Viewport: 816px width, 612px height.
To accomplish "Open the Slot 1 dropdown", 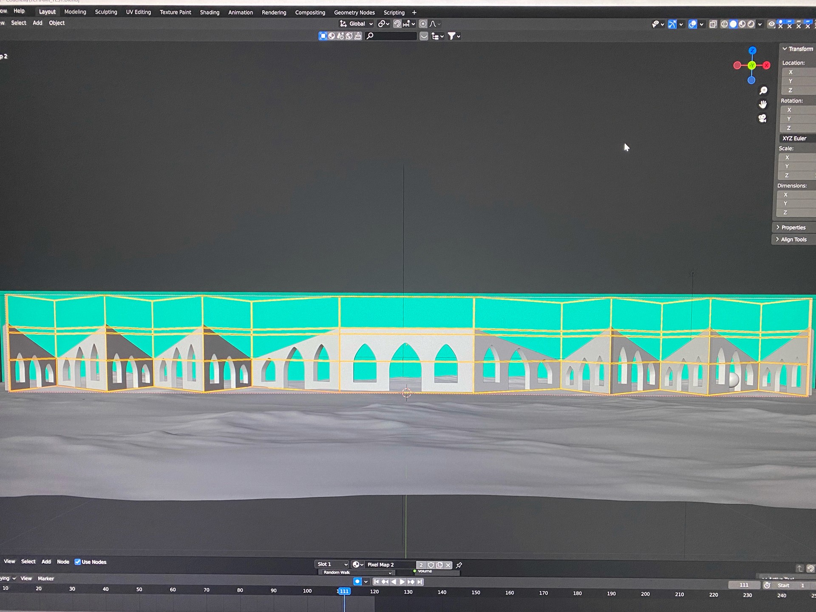I will tap(332, 564).
